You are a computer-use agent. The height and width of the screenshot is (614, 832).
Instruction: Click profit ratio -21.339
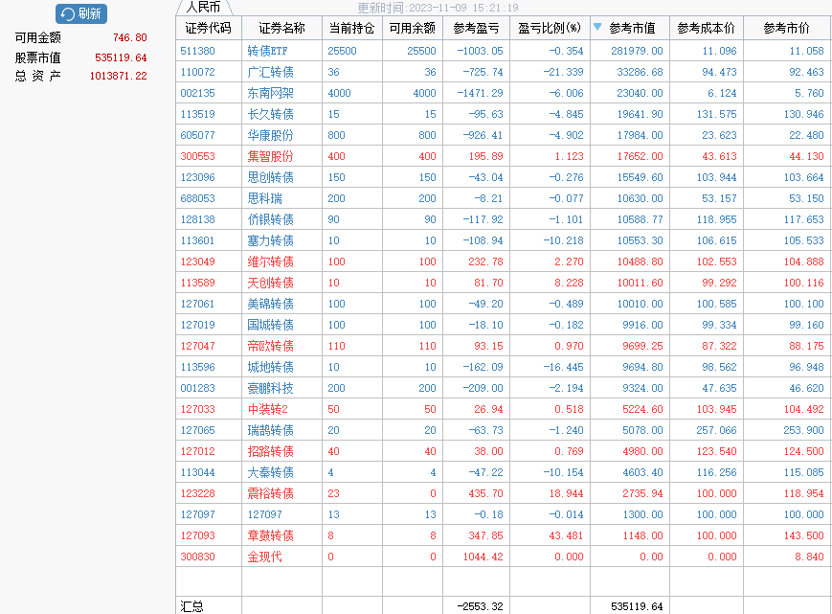click(563, 72)
